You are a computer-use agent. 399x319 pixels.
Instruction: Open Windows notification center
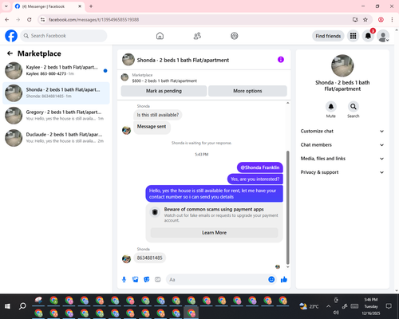point(389,306)
